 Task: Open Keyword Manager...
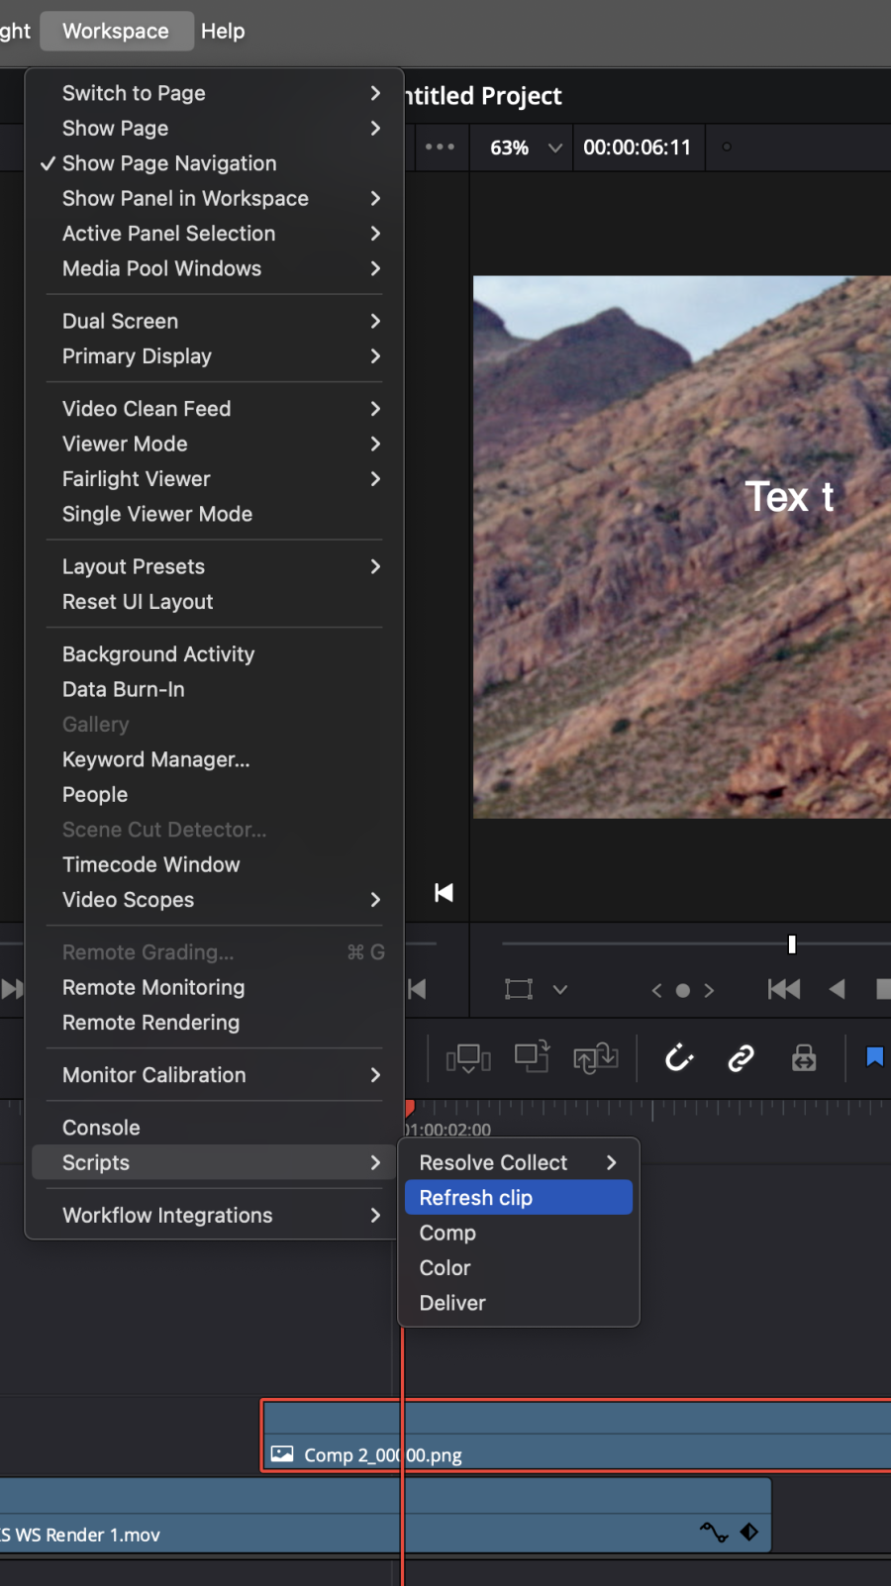tap(214, 759)
